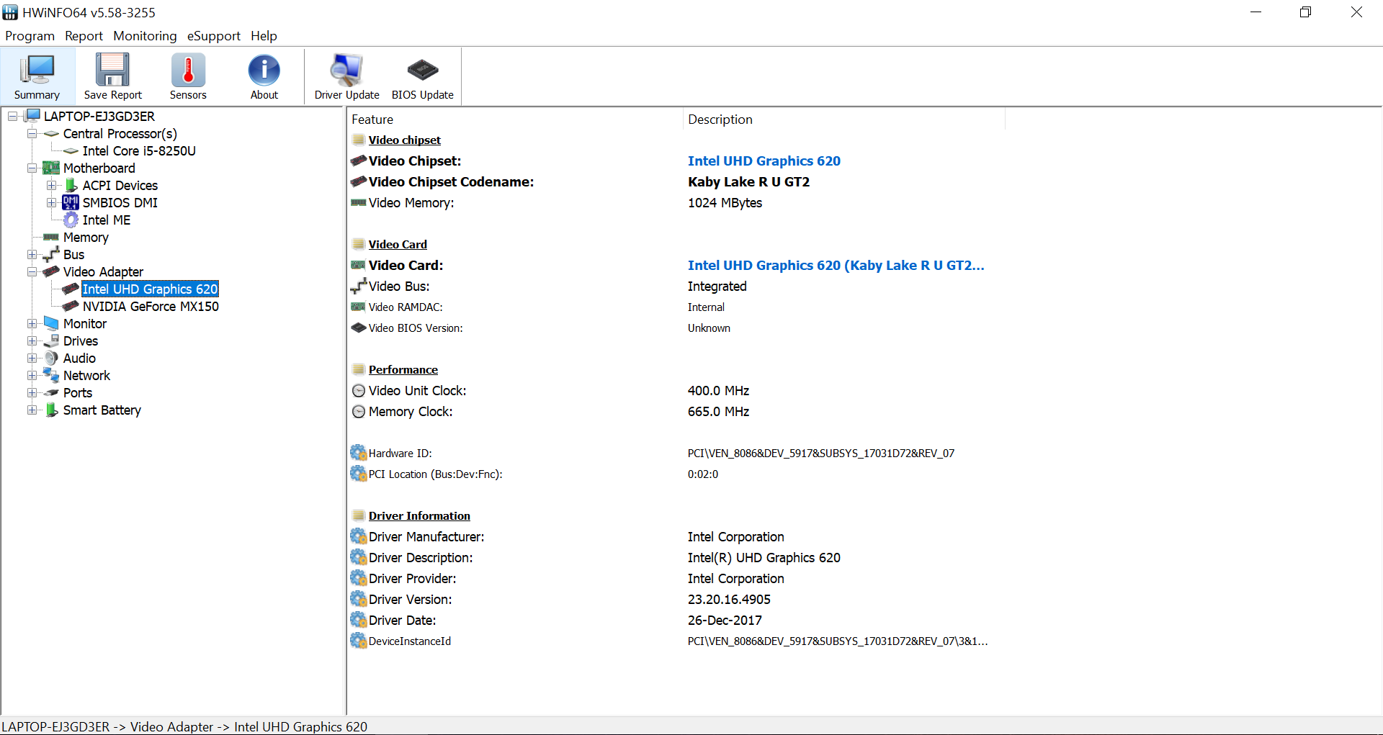
Task: Expand the SMBIOS DMI node
Action: coord(51,203)
